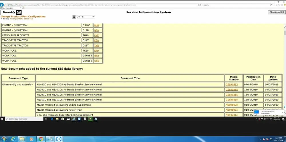286x142 pixels.
Task: Open serial prefix link EA9
Action: 96,50
